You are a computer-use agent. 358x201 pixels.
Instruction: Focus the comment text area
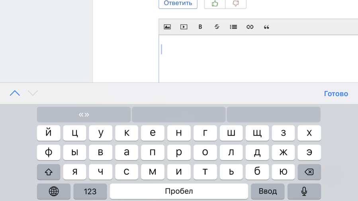[x=258, y=59]
